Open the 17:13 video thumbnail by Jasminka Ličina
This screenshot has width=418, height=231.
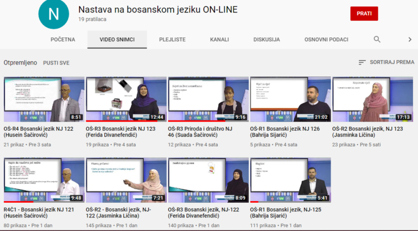372,99
